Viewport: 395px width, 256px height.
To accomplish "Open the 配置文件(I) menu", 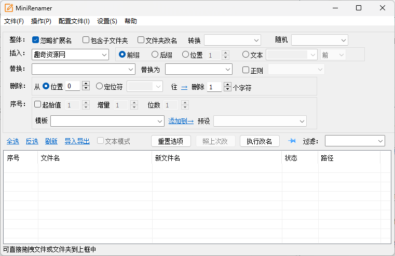I will [74, 21].
